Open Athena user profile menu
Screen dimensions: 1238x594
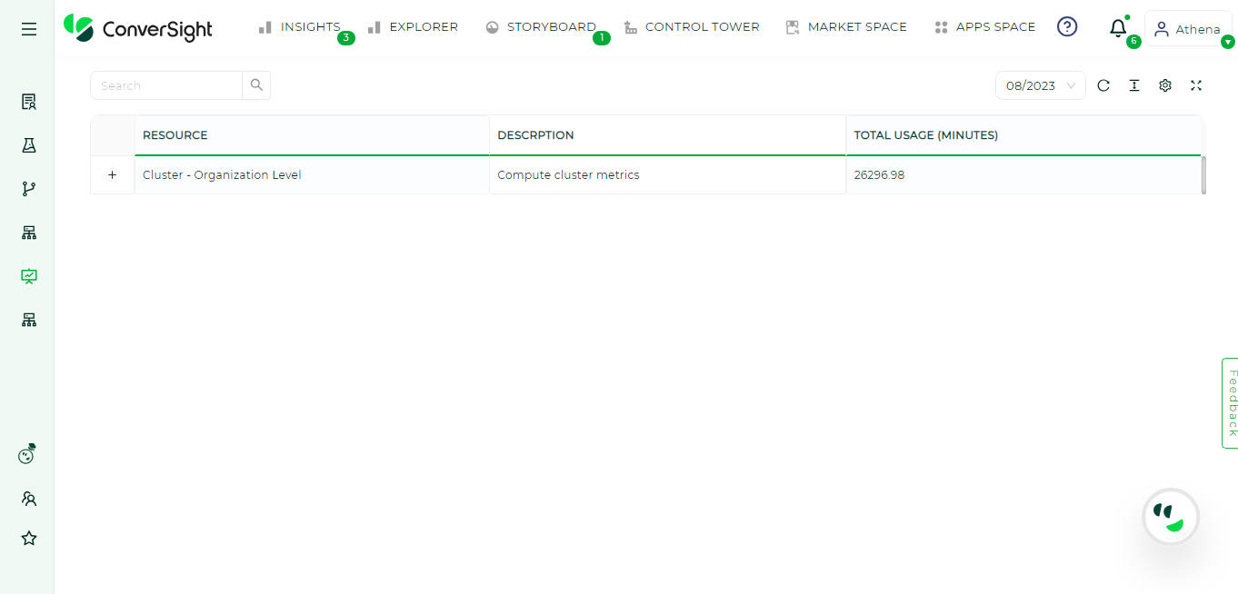tap(1188, 29)
